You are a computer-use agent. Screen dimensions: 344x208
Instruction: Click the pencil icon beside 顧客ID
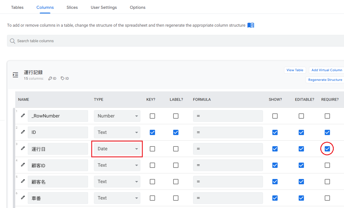(23, 165)
